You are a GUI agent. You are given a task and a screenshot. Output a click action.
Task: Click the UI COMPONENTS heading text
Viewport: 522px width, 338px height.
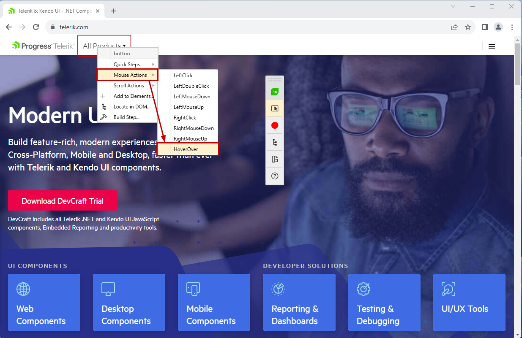click(x=38, y=266)
